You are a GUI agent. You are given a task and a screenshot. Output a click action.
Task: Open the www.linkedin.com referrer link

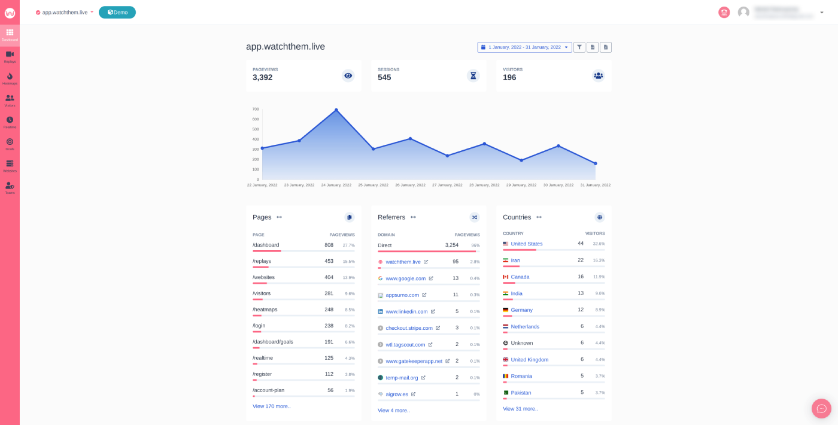click(x=406, y=312)
